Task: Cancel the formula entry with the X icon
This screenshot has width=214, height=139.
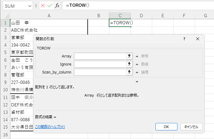Action: click(x=43, y=6)
